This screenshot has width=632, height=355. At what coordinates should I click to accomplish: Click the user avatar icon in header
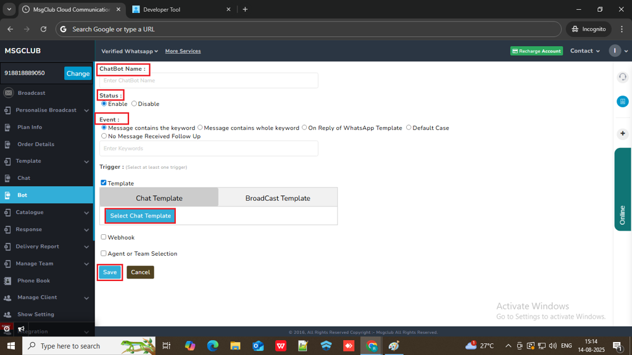(615, 51)
